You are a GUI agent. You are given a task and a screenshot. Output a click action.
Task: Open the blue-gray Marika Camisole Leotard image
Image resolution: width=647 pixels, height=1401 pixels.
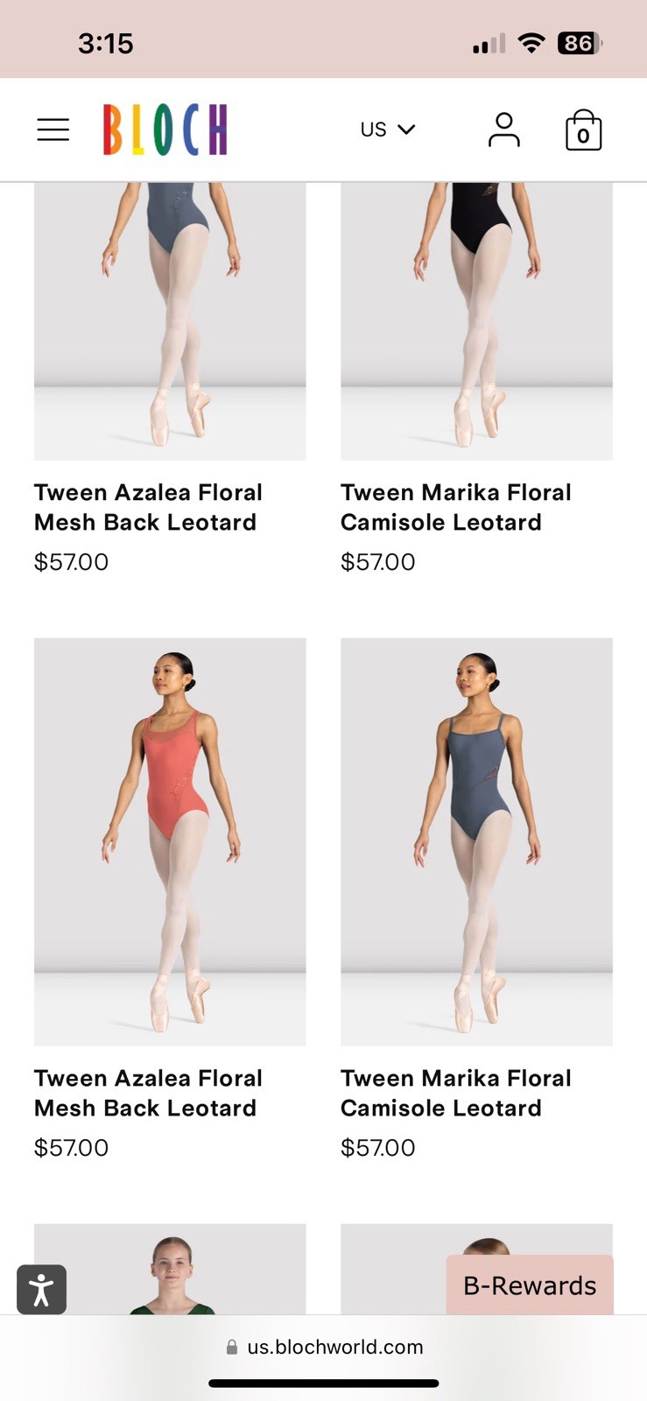476,841
